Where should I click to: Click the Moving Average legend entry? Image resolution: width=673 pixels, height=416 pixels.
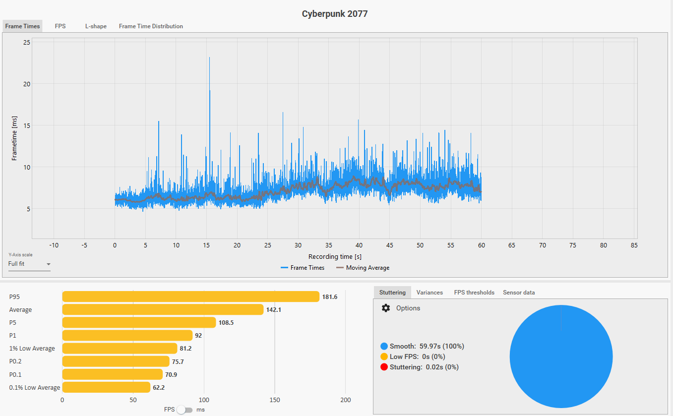[x=363, y=268]
